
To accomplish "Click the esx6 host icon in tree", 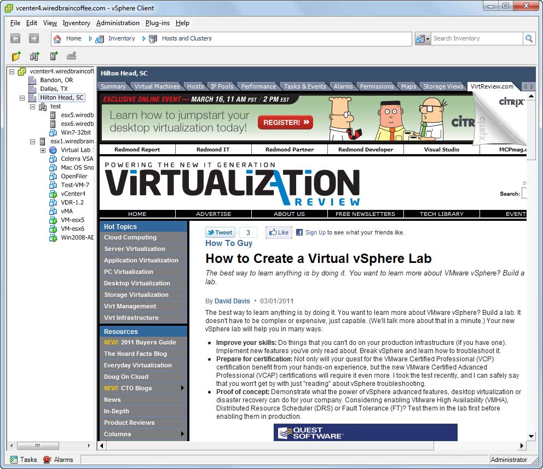I will click(53, 124).
